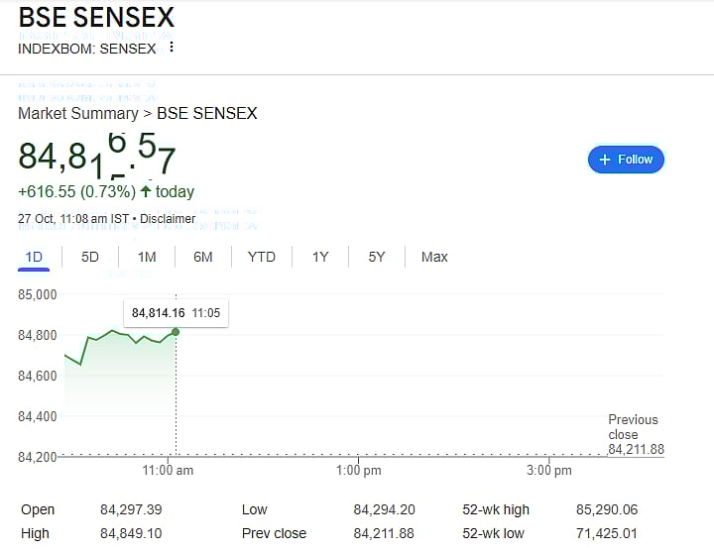This screenshot has width=714, height=553.
Task: Click the 84,814.16 chart tooltip
Action: click(x=176, y=313)
